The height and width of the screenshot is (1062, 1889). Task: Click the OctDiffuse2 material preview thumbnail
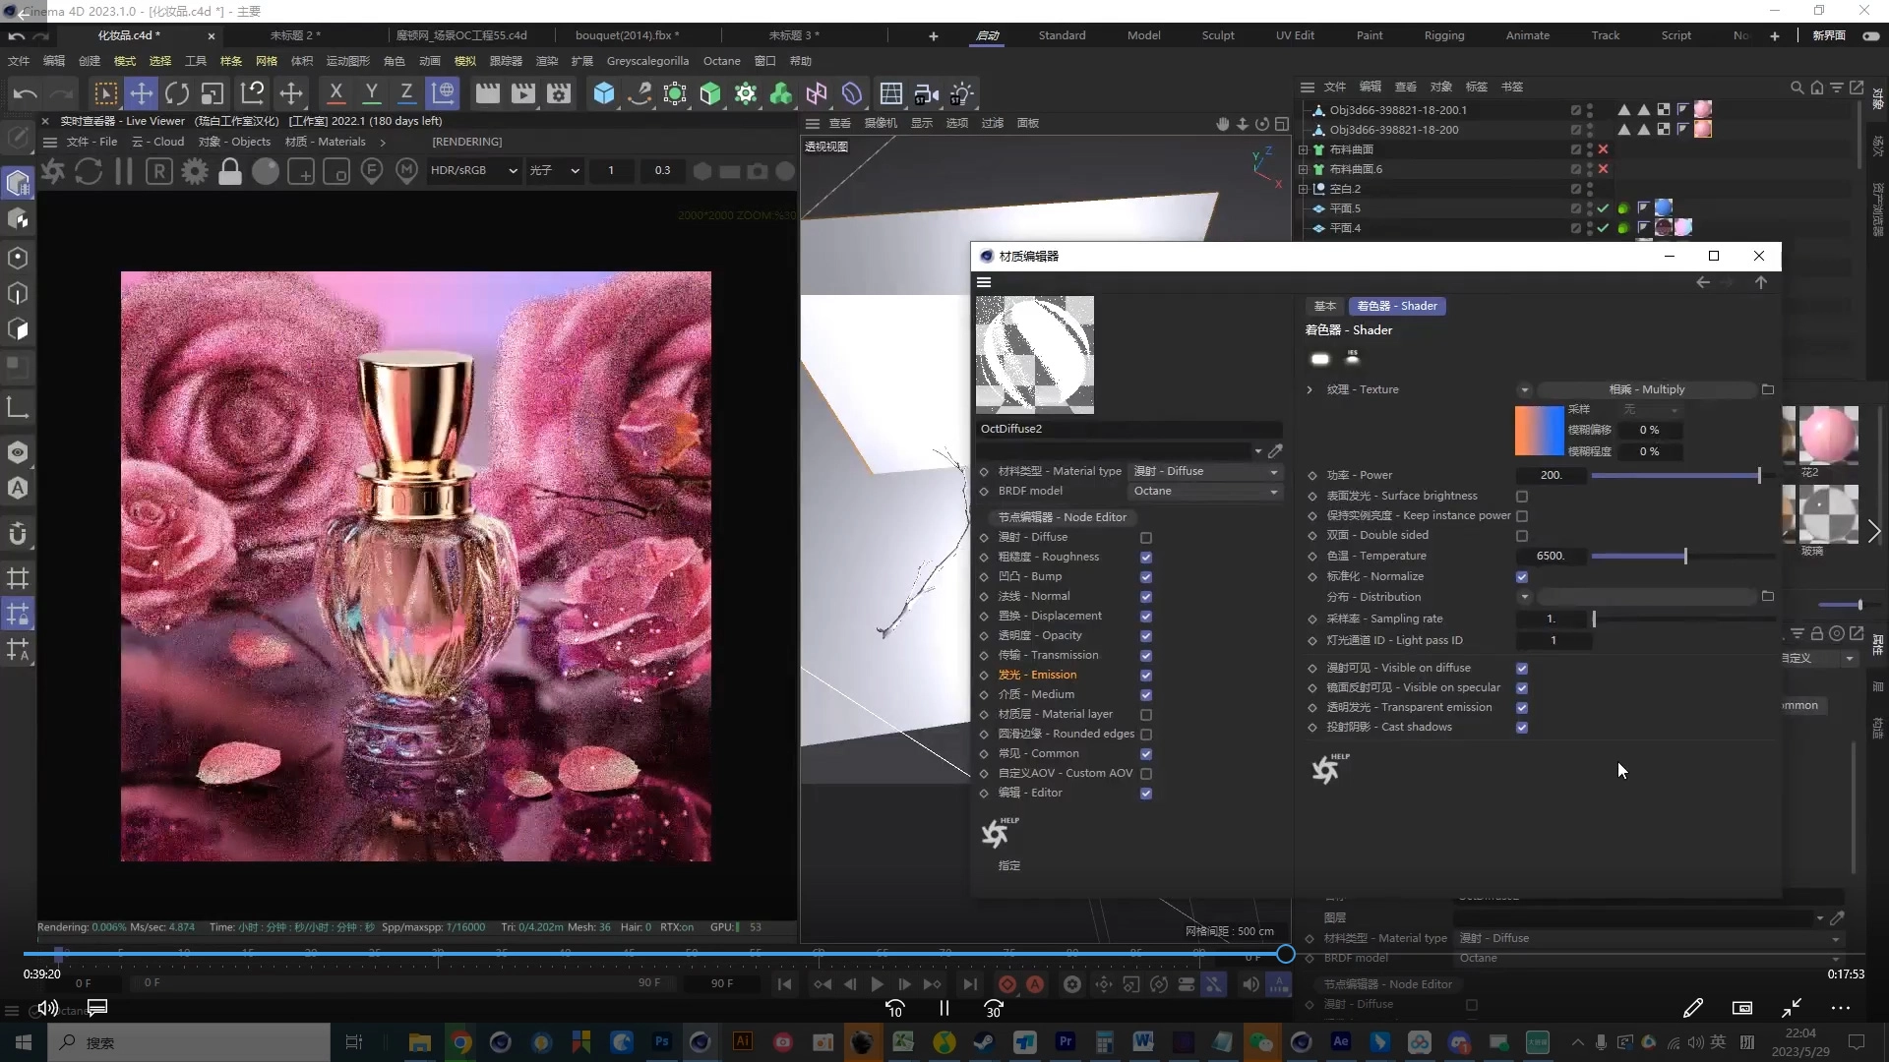coord(1034,355)
